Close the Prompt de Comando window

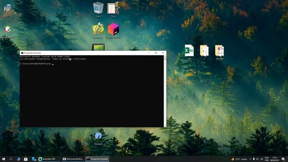tap(163, 53)
